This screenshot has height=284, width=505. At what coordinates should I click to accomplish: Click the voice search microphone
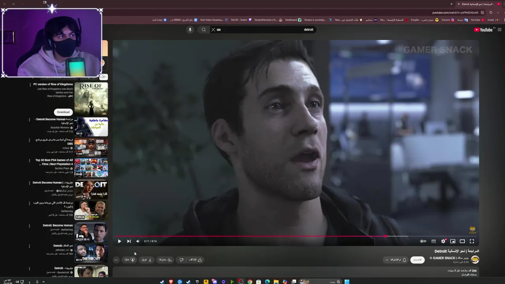pos(190,30)
